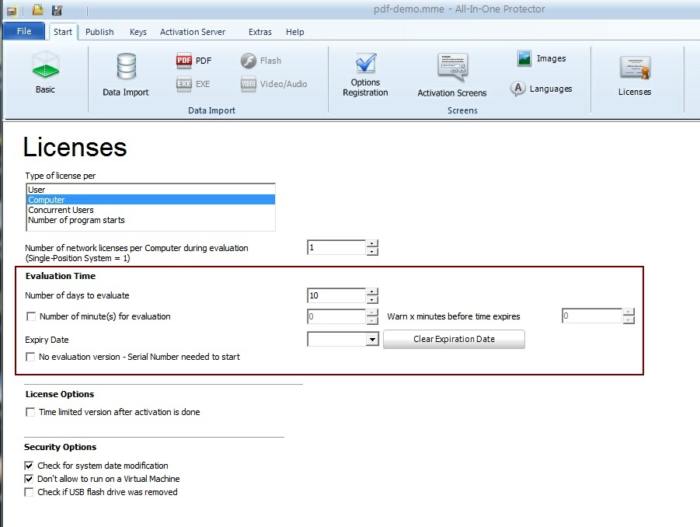
Task: Click the save icon in title bar
Action: pos(57,10)
